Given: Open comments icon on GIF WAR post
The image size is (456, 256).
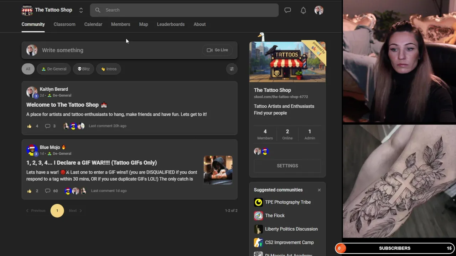Looking at the screenshot, I should [x=47, y=191].
